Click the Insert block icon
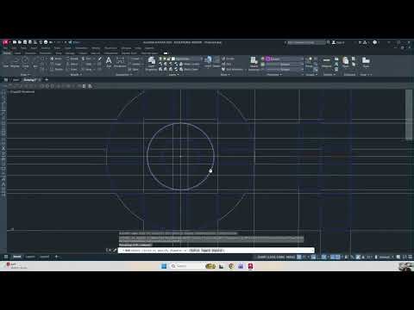Screen dimensions: 414x310 click(208, 61)
